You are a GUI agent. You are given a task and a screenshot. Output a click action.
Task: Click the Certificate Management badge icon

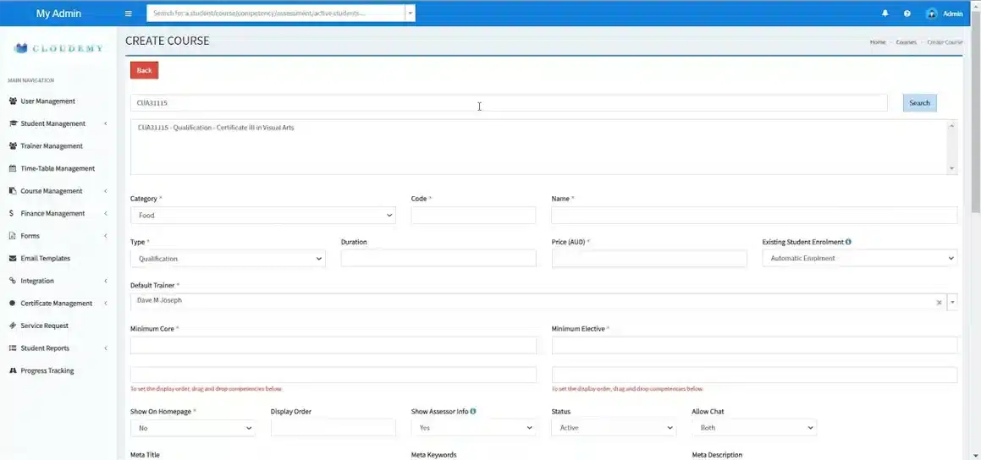click(13, 304)
